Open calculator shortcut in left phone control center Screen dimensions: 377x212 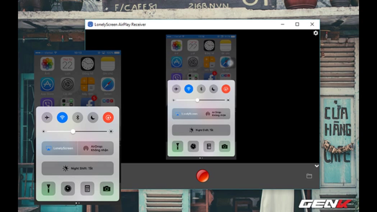click(87, 189)
